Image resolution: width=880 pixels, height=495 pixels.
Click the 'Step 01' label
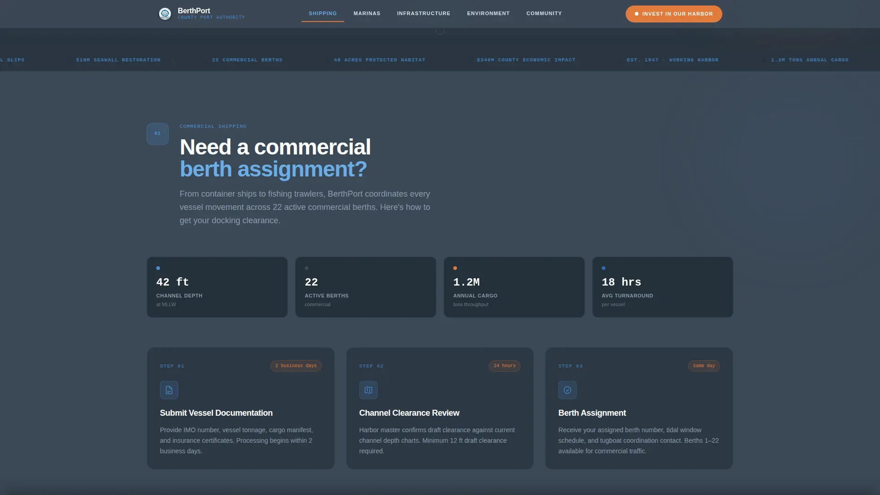point(172,366)
